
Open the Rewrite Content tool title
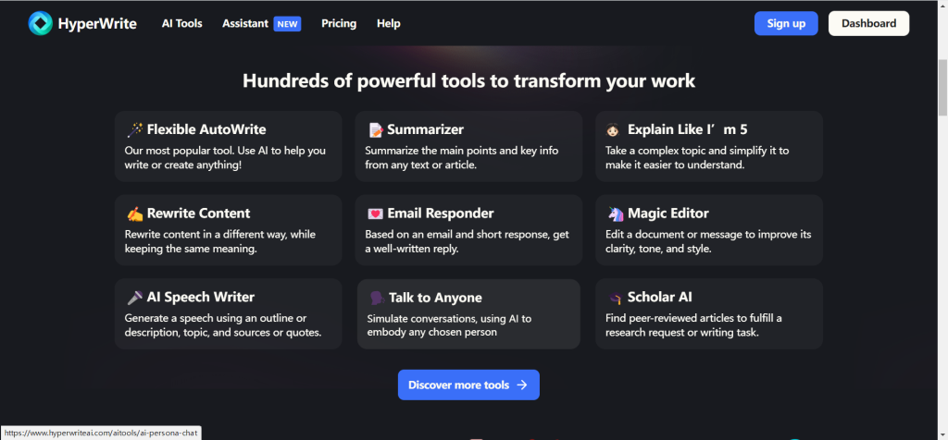(x=198, y=214)
